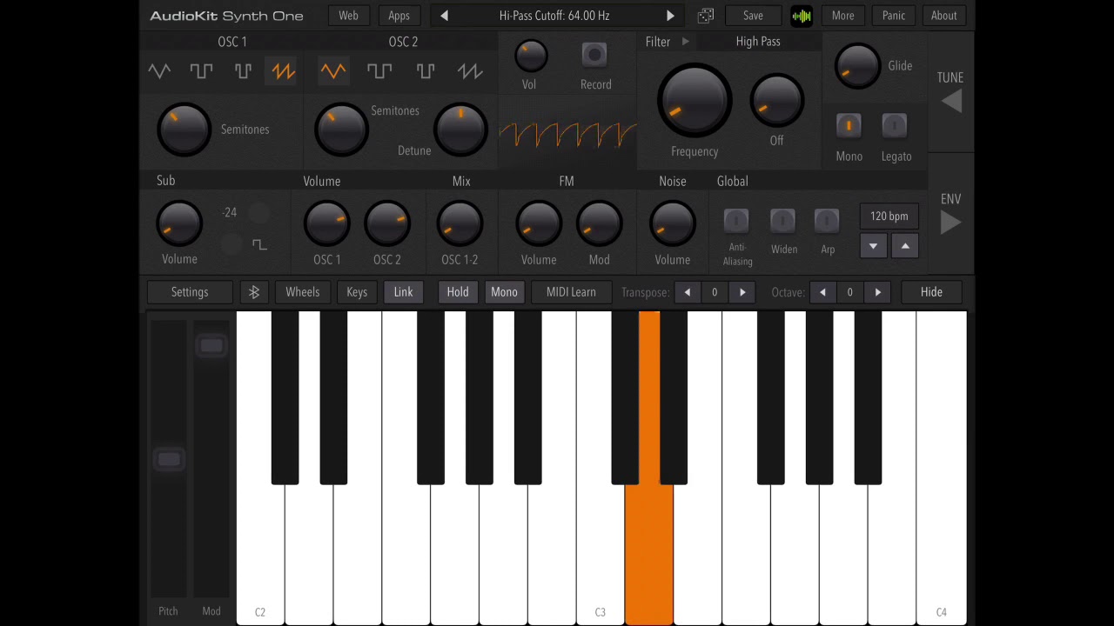
Task: Select OSC 2 square waveform
Action: pos(379,71)
